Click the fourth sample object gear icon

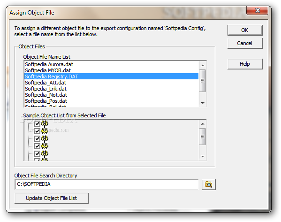45,146
